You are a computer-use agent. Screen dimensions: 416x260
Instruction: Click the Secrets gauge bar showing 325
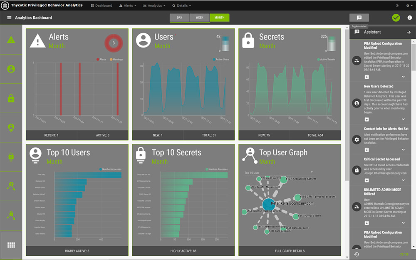point(332,44)
